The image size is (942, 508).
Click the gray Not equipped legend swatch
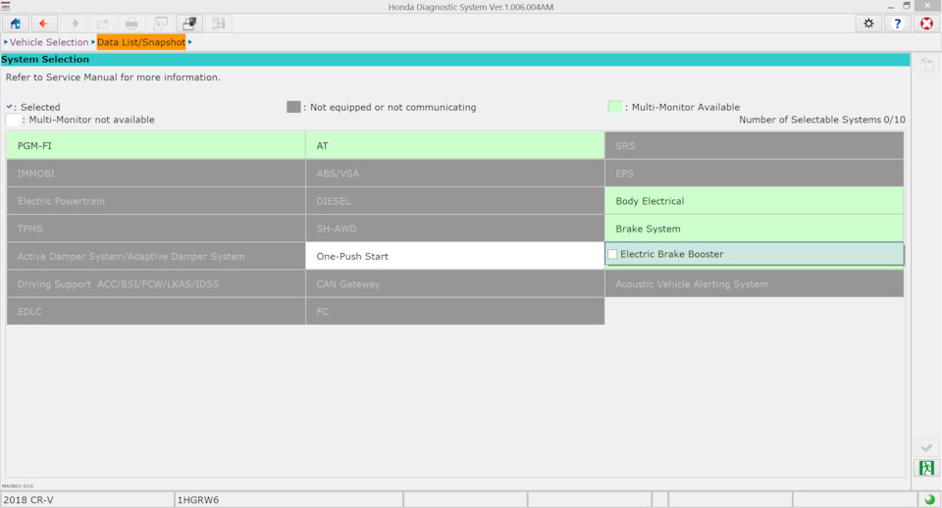coord(293,107)
